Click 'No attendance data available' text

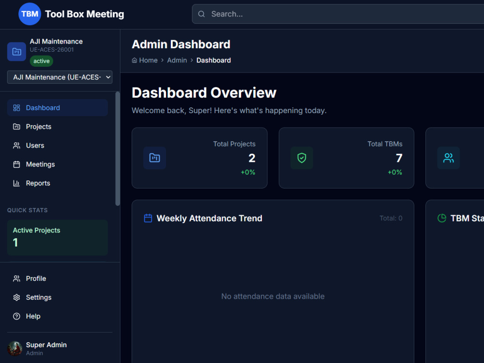pos(273,296)
